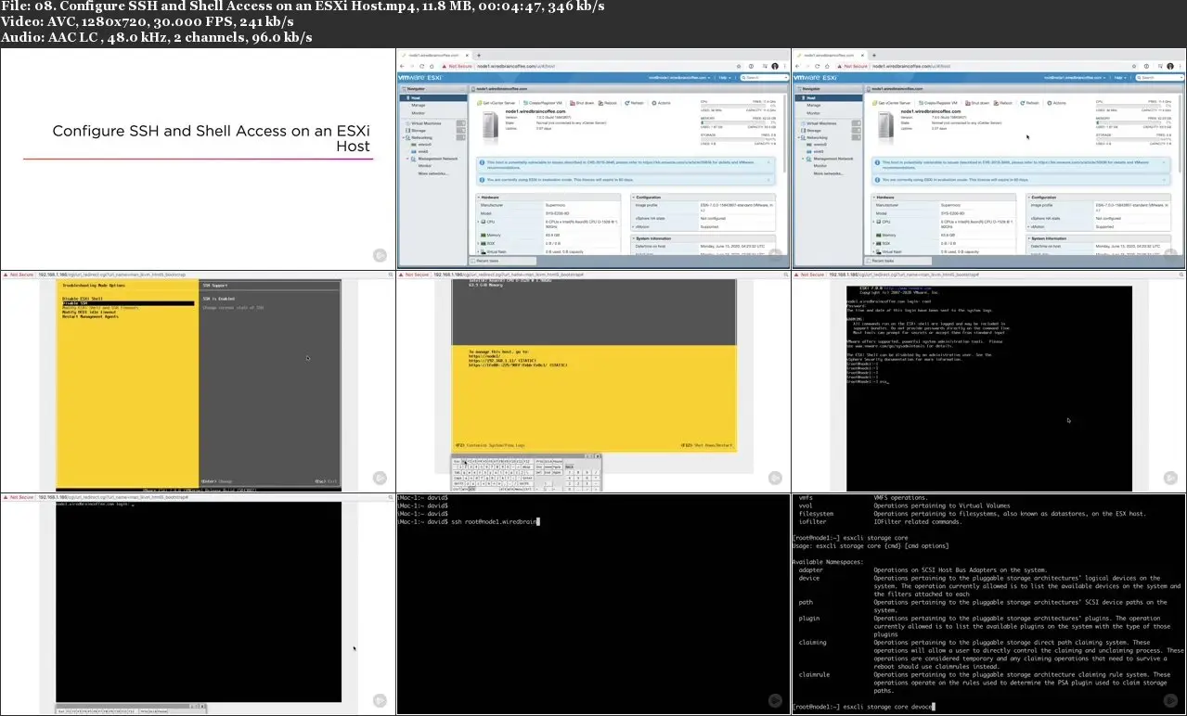Collapse System Information panel in top-middle frame
This screenshot has width=1187, height=716.
[x=634, y=238]
